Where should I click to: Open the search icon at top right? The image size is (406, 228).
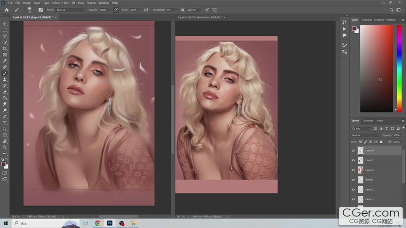(391, 10)
